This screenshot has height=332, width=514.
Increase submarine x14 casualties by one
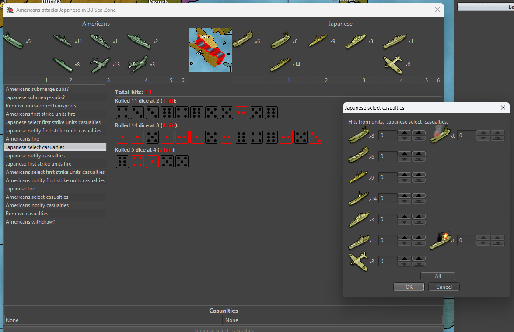coord(405,195)
